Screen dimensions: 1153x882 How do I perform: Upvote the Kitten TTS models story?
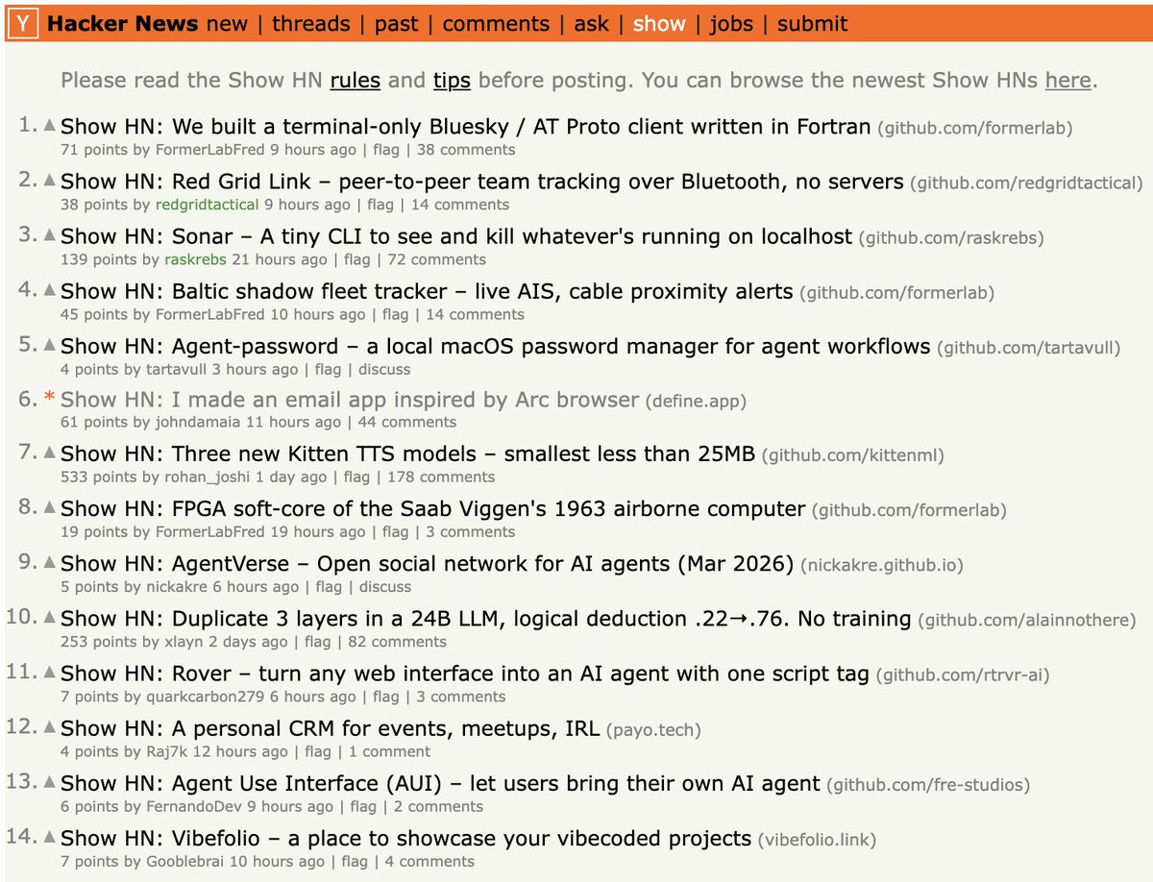[x=50, y=453]
